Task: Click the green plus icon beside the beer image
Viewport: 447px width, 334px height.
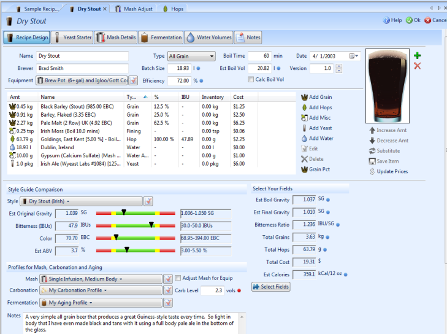Action: [418, 56]
